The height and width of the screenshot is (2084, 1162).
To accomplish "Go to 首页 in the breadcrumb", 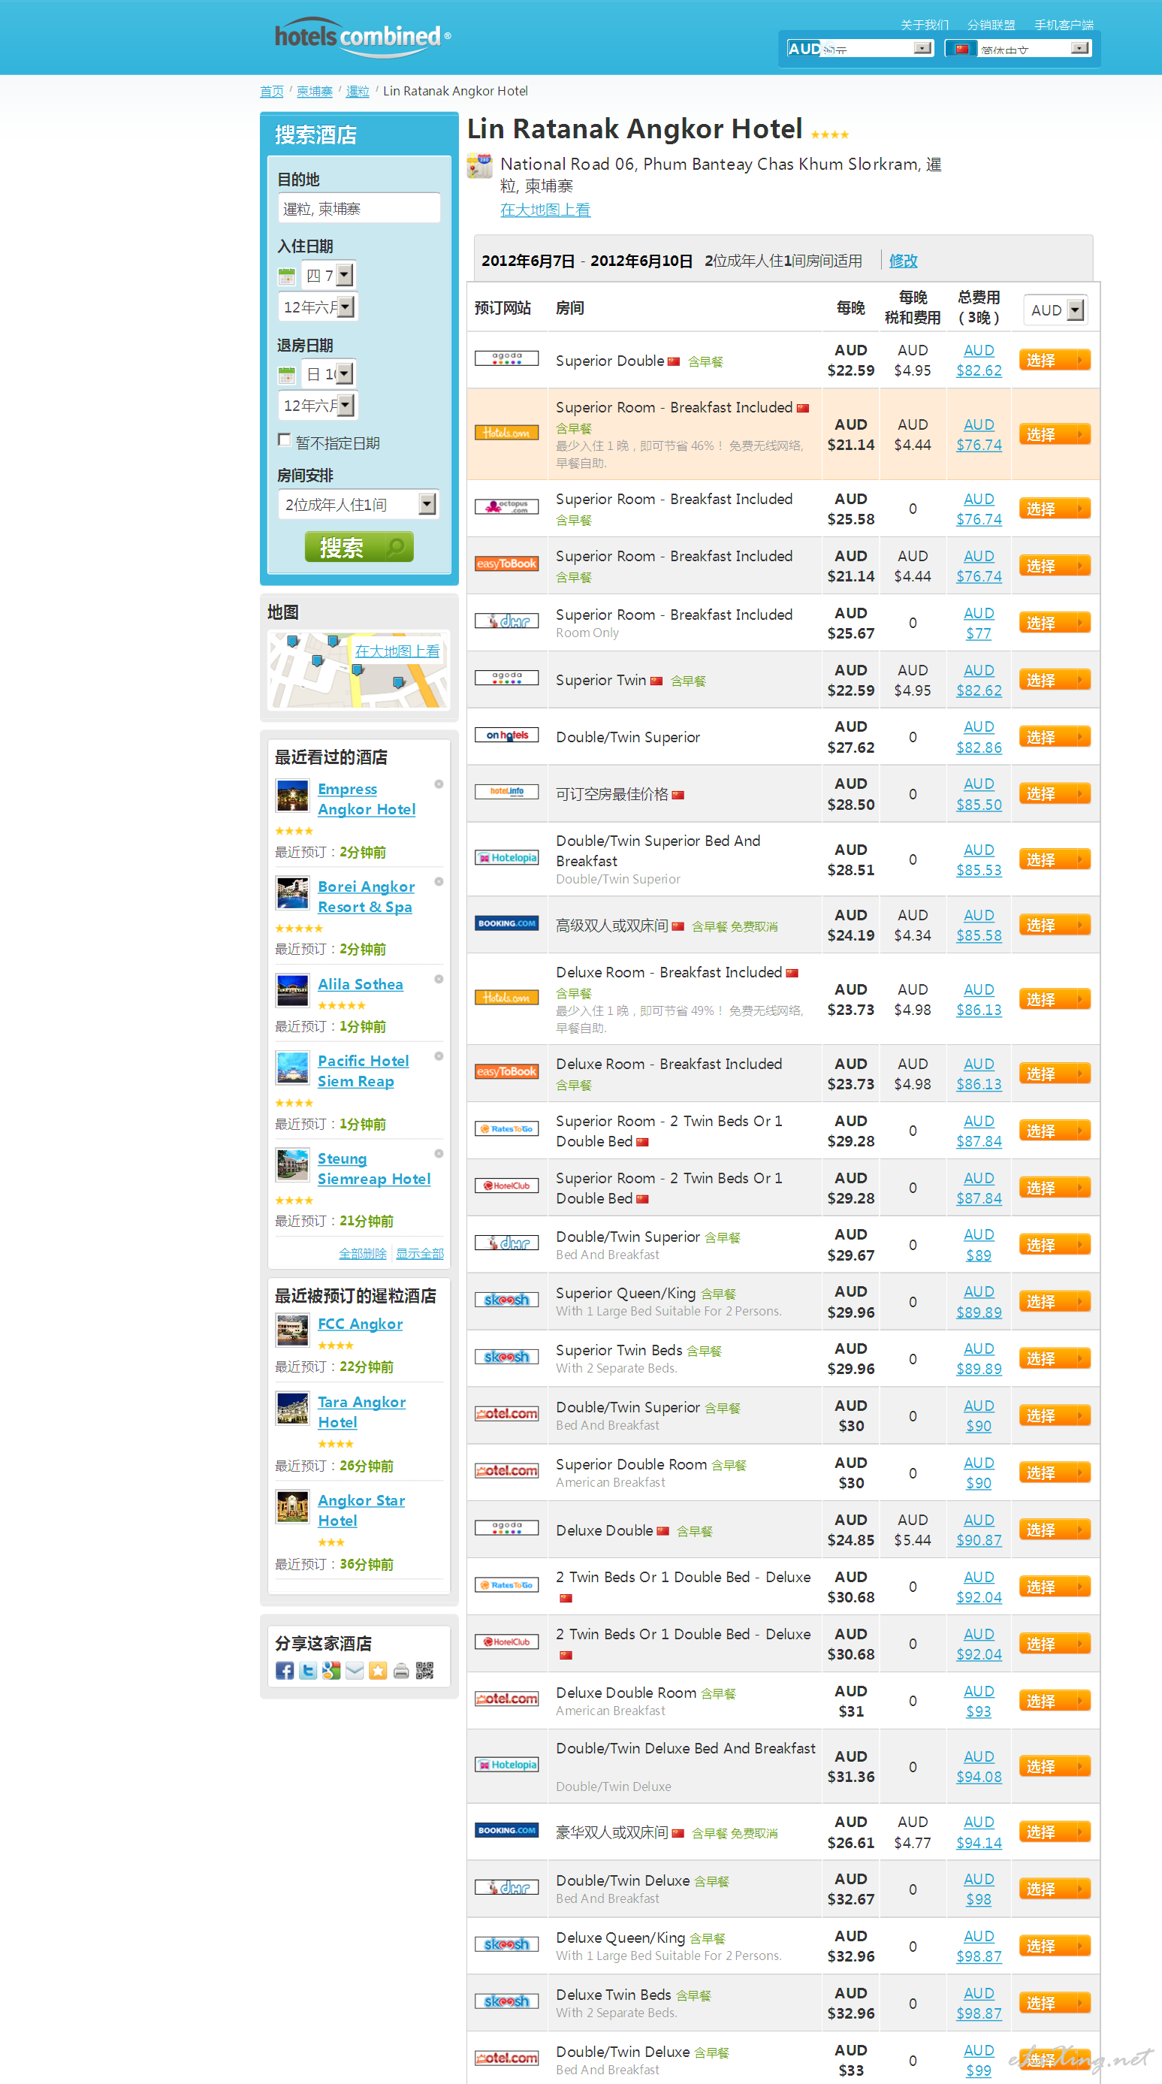I will click(272, 92).
